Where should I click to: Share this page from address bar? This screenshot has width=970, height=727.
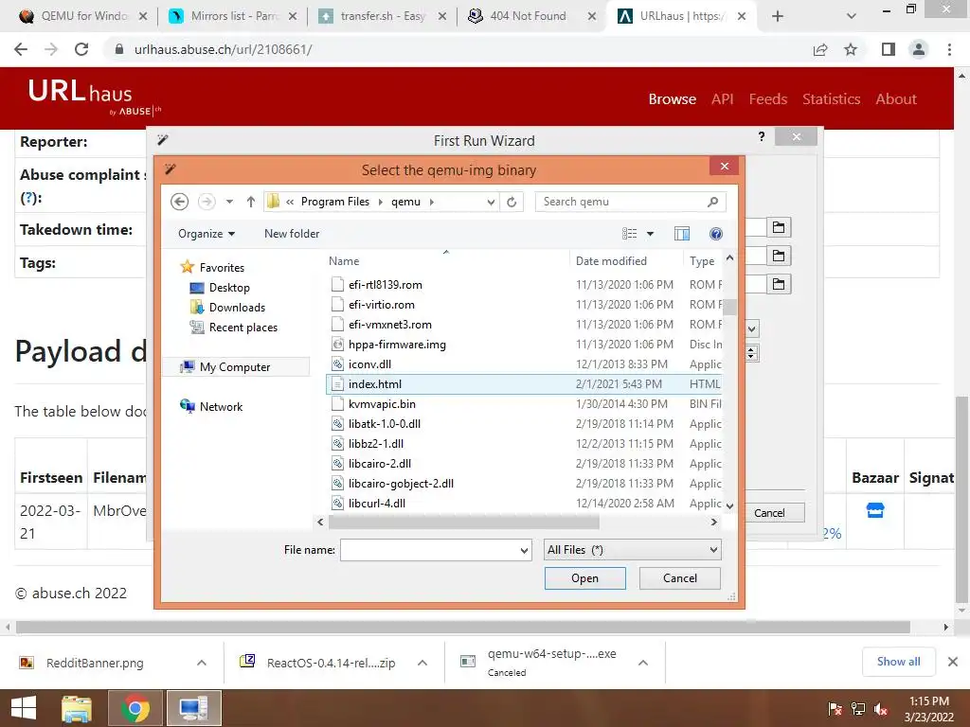click(820, 49)
